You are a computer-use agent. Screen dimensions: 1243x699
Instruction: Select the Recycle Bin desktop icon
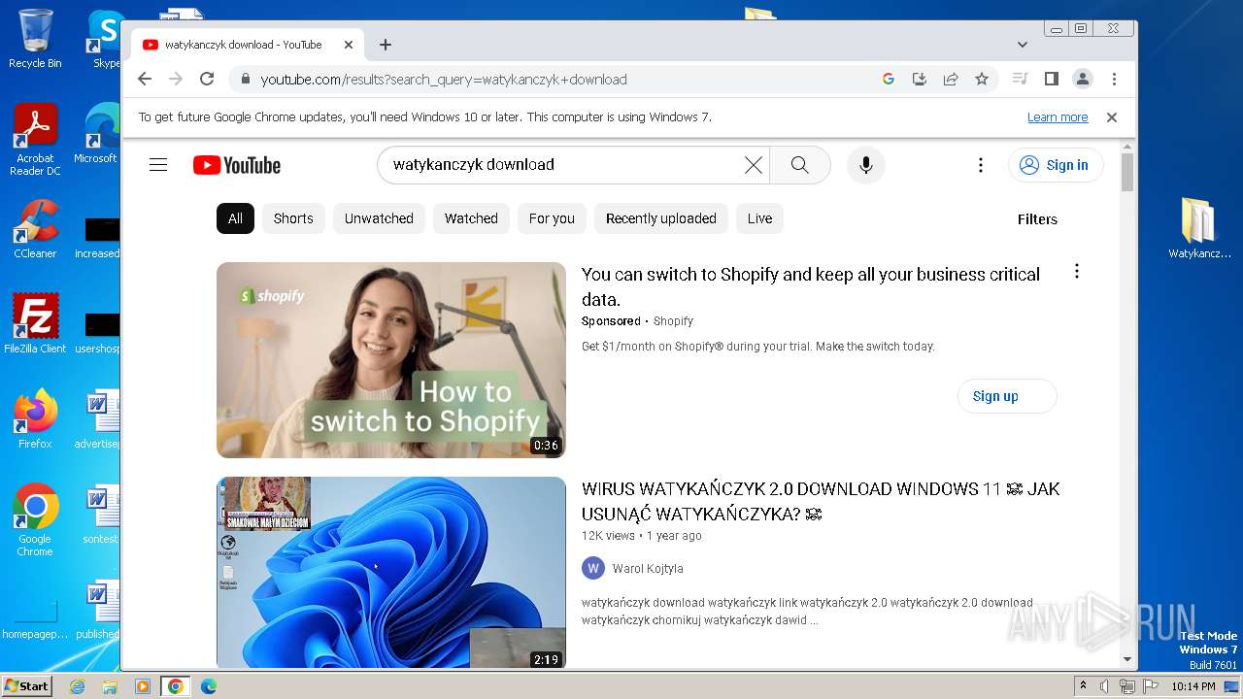35,39
